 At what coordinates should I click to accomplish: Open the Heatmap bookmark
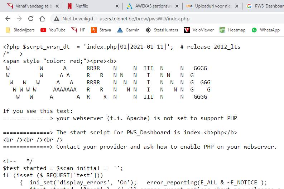(232, 30)
